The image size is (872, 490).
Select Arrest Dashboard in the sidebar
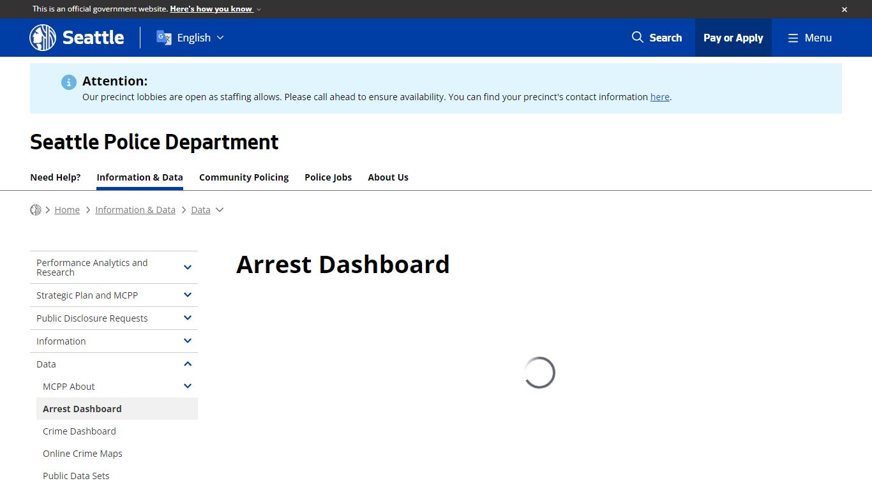pos(117,409)
